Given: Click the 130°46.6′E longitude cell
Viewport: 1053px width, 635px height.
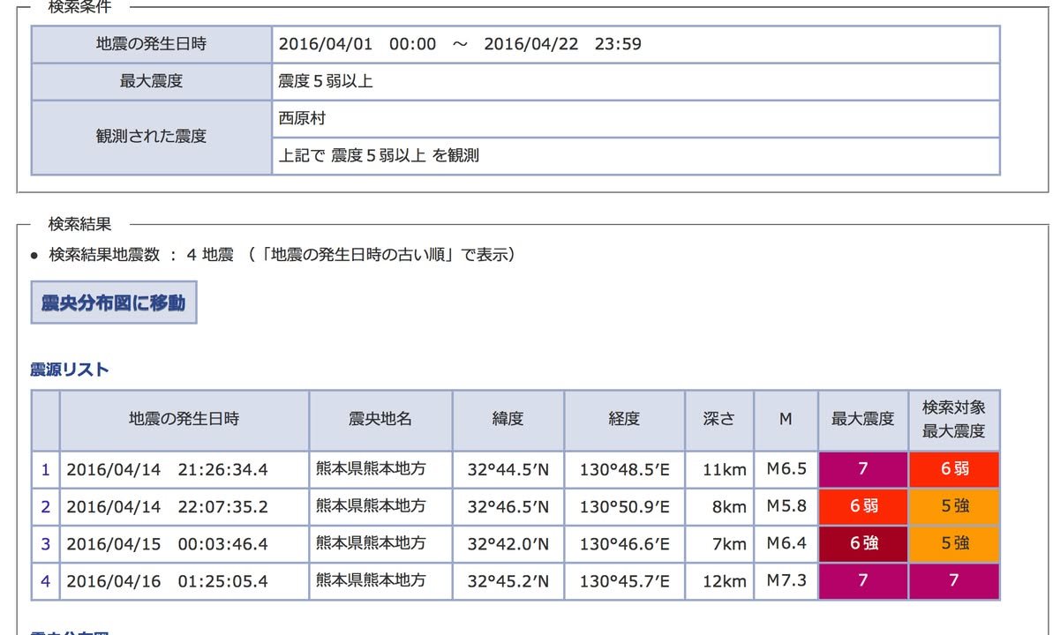Looking at the screenshot, I should pyautogui.click(x=623, y=544).
